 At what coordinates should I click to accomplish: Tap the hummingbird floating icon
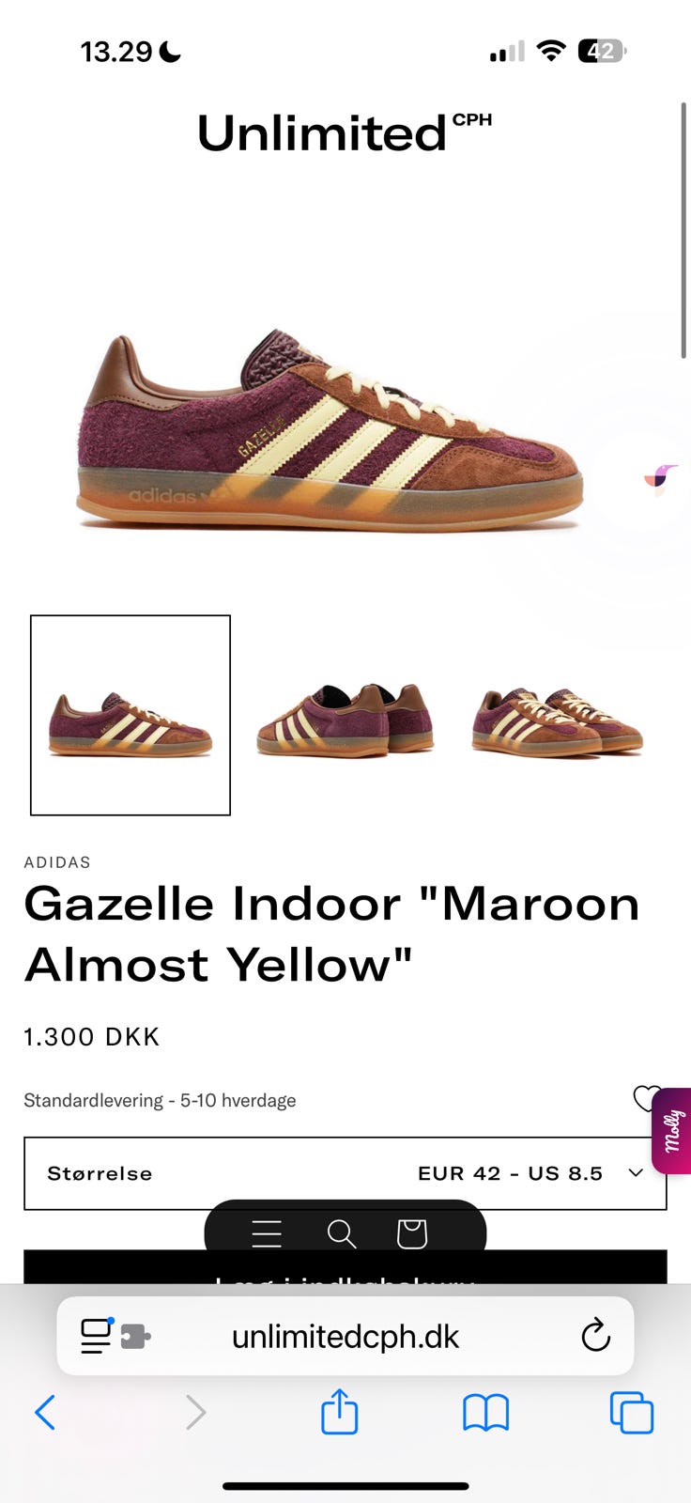coord(661,479)
